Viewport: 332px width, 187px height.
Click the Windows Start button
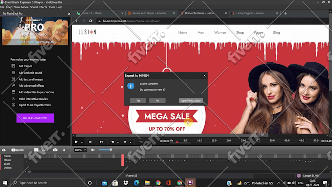click(x=5, y=183)
